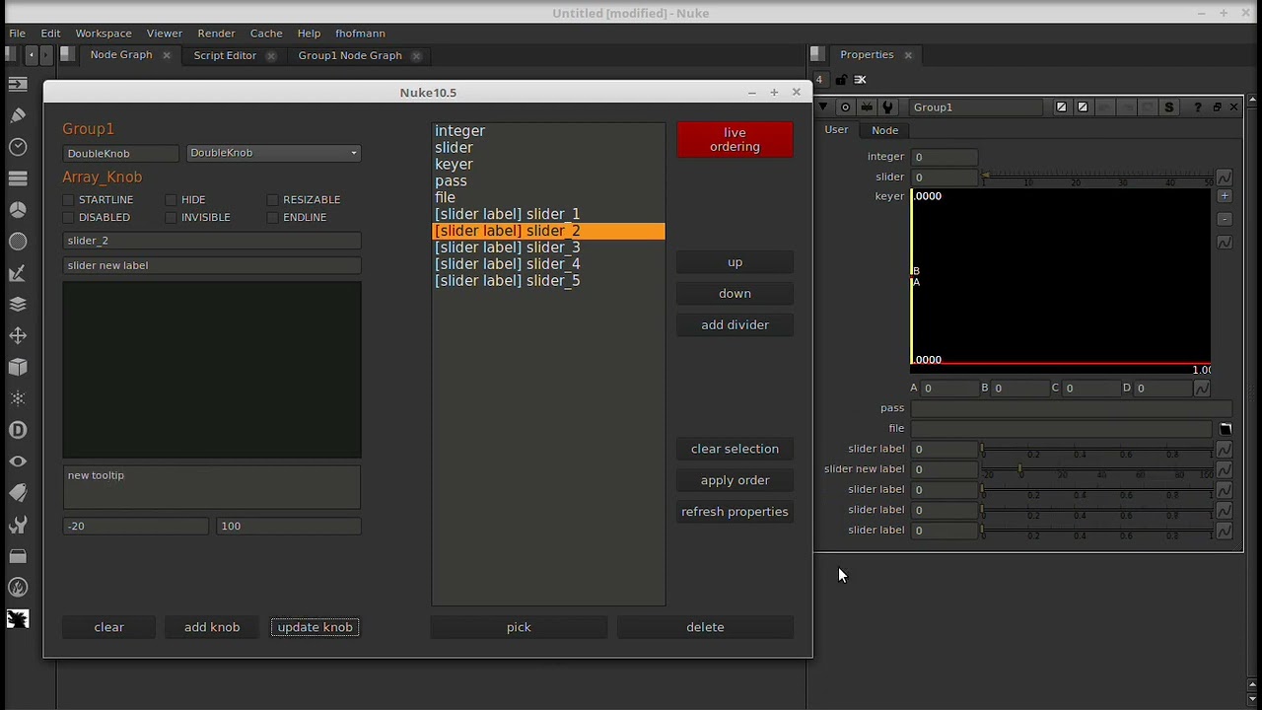Open the Metadata nodes tag icon
This screenshot has height=710, width=1262.
tap(17, 493)
